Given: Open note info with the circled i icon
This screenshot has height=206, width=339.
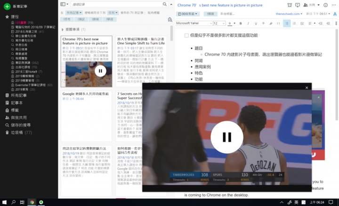Looking at the screenshot, I should pyautogui.click(x=325, y=5).
